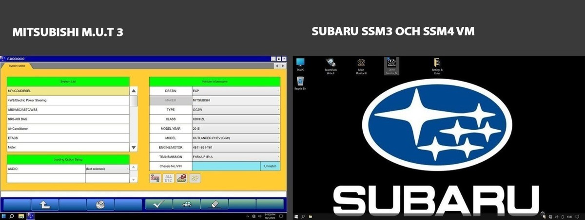The width and height of the screenshot is (585, 220).
Task: Click the Unmatch button
Action: click(x=270, y=166)
